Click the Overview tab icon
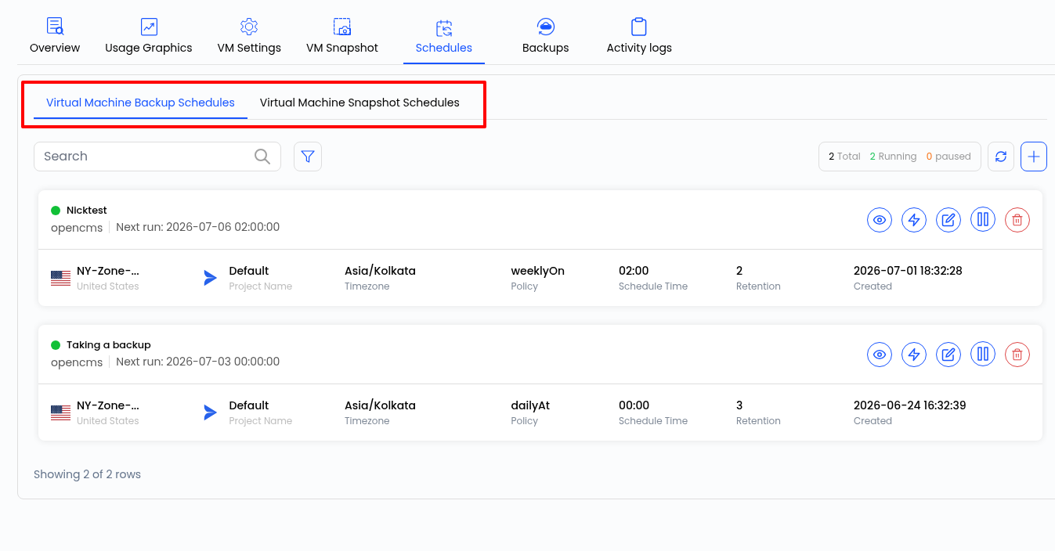1055x551 pixels. [x=55, y=27]
